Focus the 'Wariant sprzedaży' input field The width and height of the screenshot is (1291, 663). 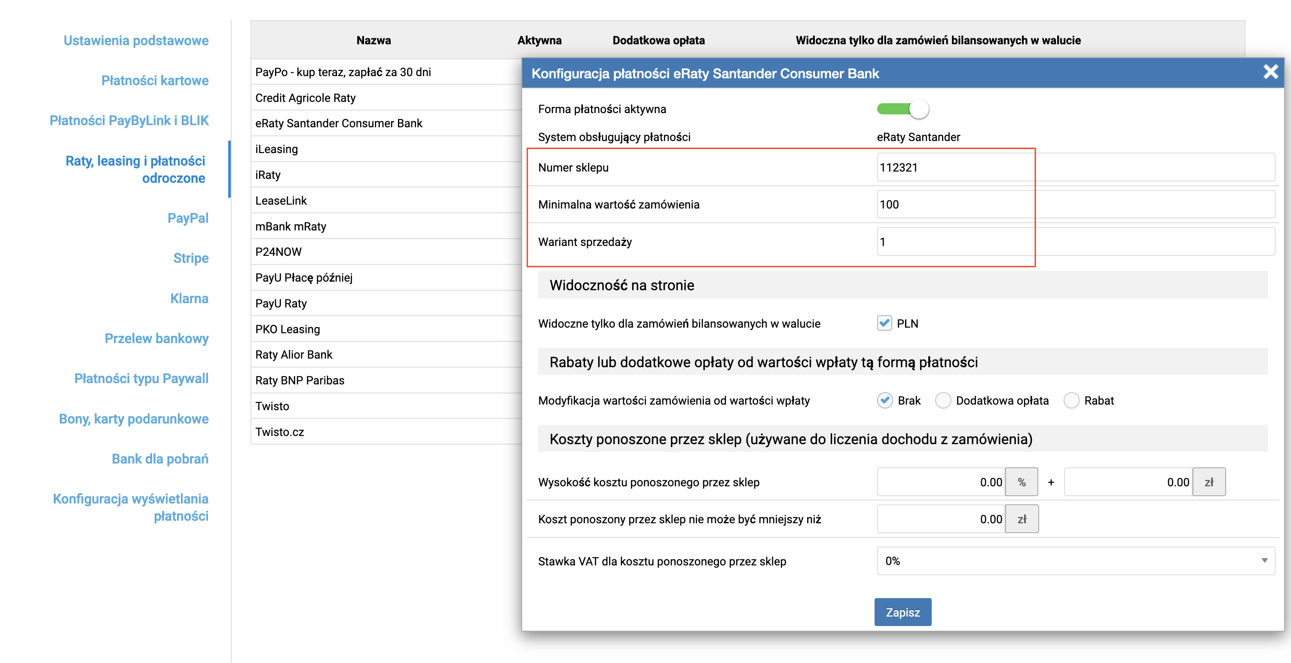(1076, 241)
